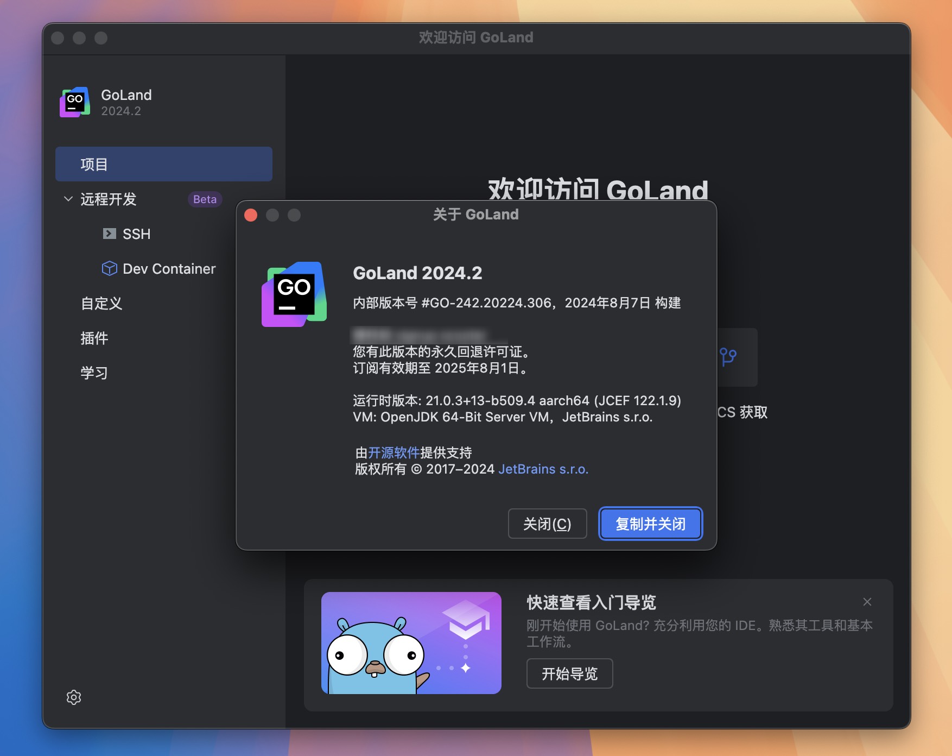Click the 运行时版本 line
The image size is (952, 756).
pos(517,401)
